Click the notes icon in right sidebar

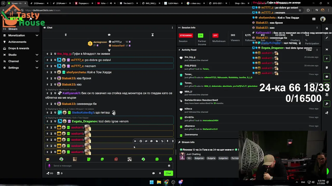coord(327,68)
